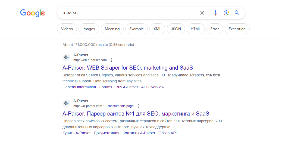Filter results by Videos
The height and width of the screenshot is (143, 282).
click(x=67, y=29)
